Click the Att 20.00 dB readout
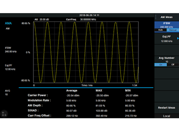Screen dimensions: 179x131 pos(42,20)
